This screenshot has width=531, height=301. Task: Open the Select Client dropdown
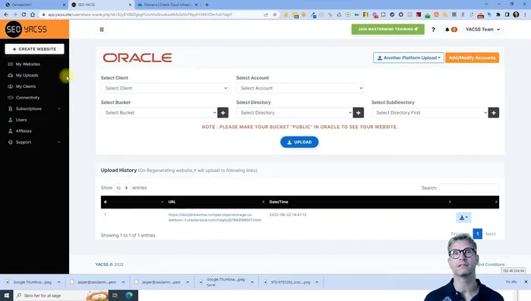point(165,88)
